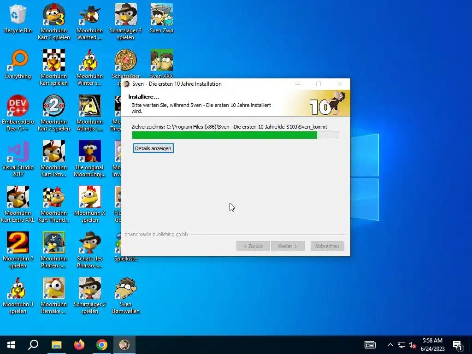
Task: Open the clock showing 5:58 AM
Action: pos(432,345)
